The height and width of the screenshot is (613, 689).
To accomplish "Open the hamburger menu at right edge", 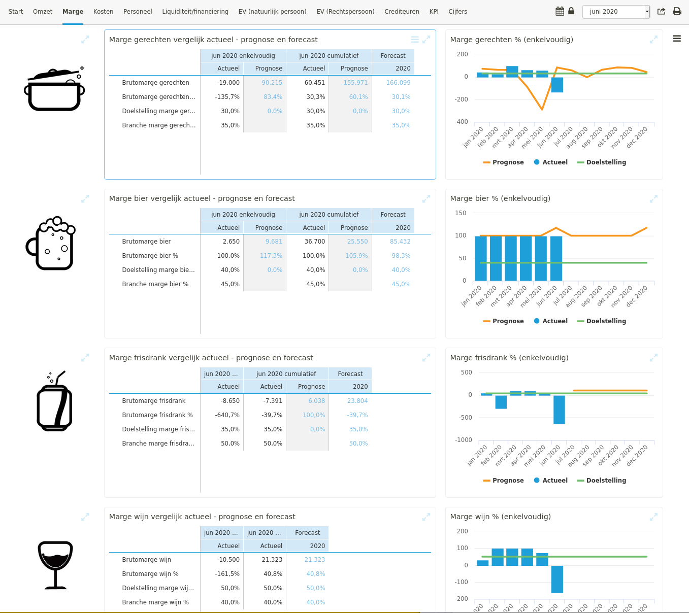I will pyautogui.click(x=677, y=39).
